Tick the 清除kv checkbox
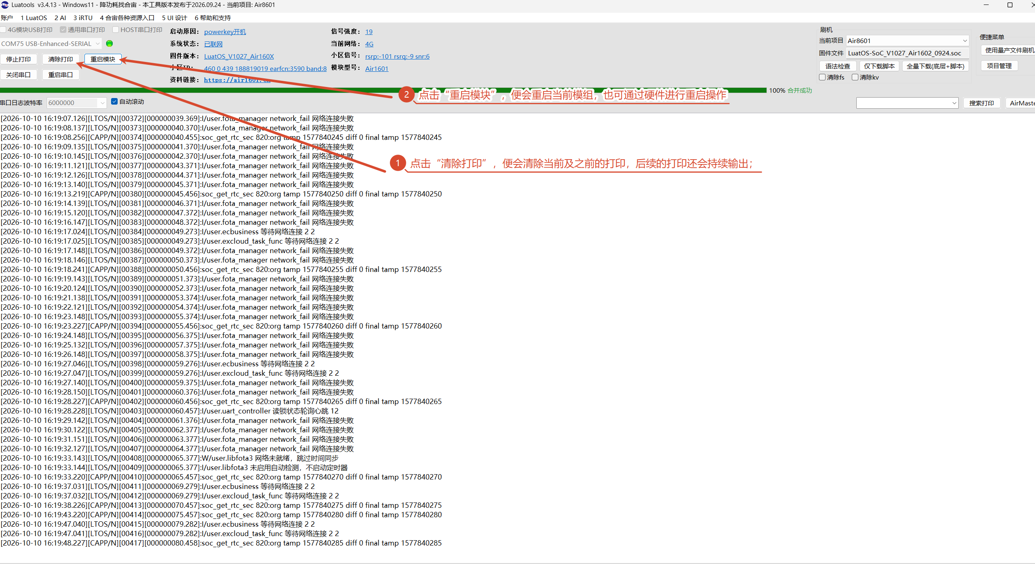The height and width of the screenshot is (564, 1035). (x=855, y=77)
